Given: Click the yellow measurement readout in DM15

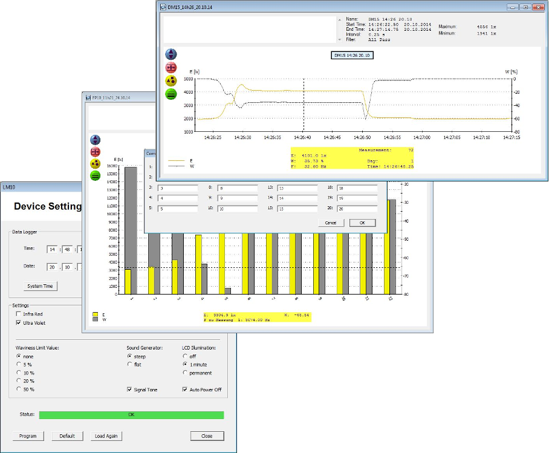Looking at the screenshot, I should tap(352, 158).
